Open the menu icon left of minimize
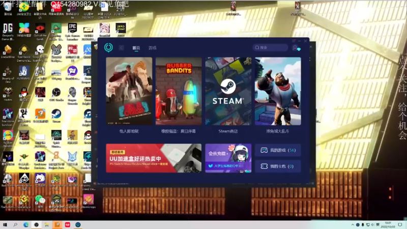The image size is (407, 229). coord(294,41)
